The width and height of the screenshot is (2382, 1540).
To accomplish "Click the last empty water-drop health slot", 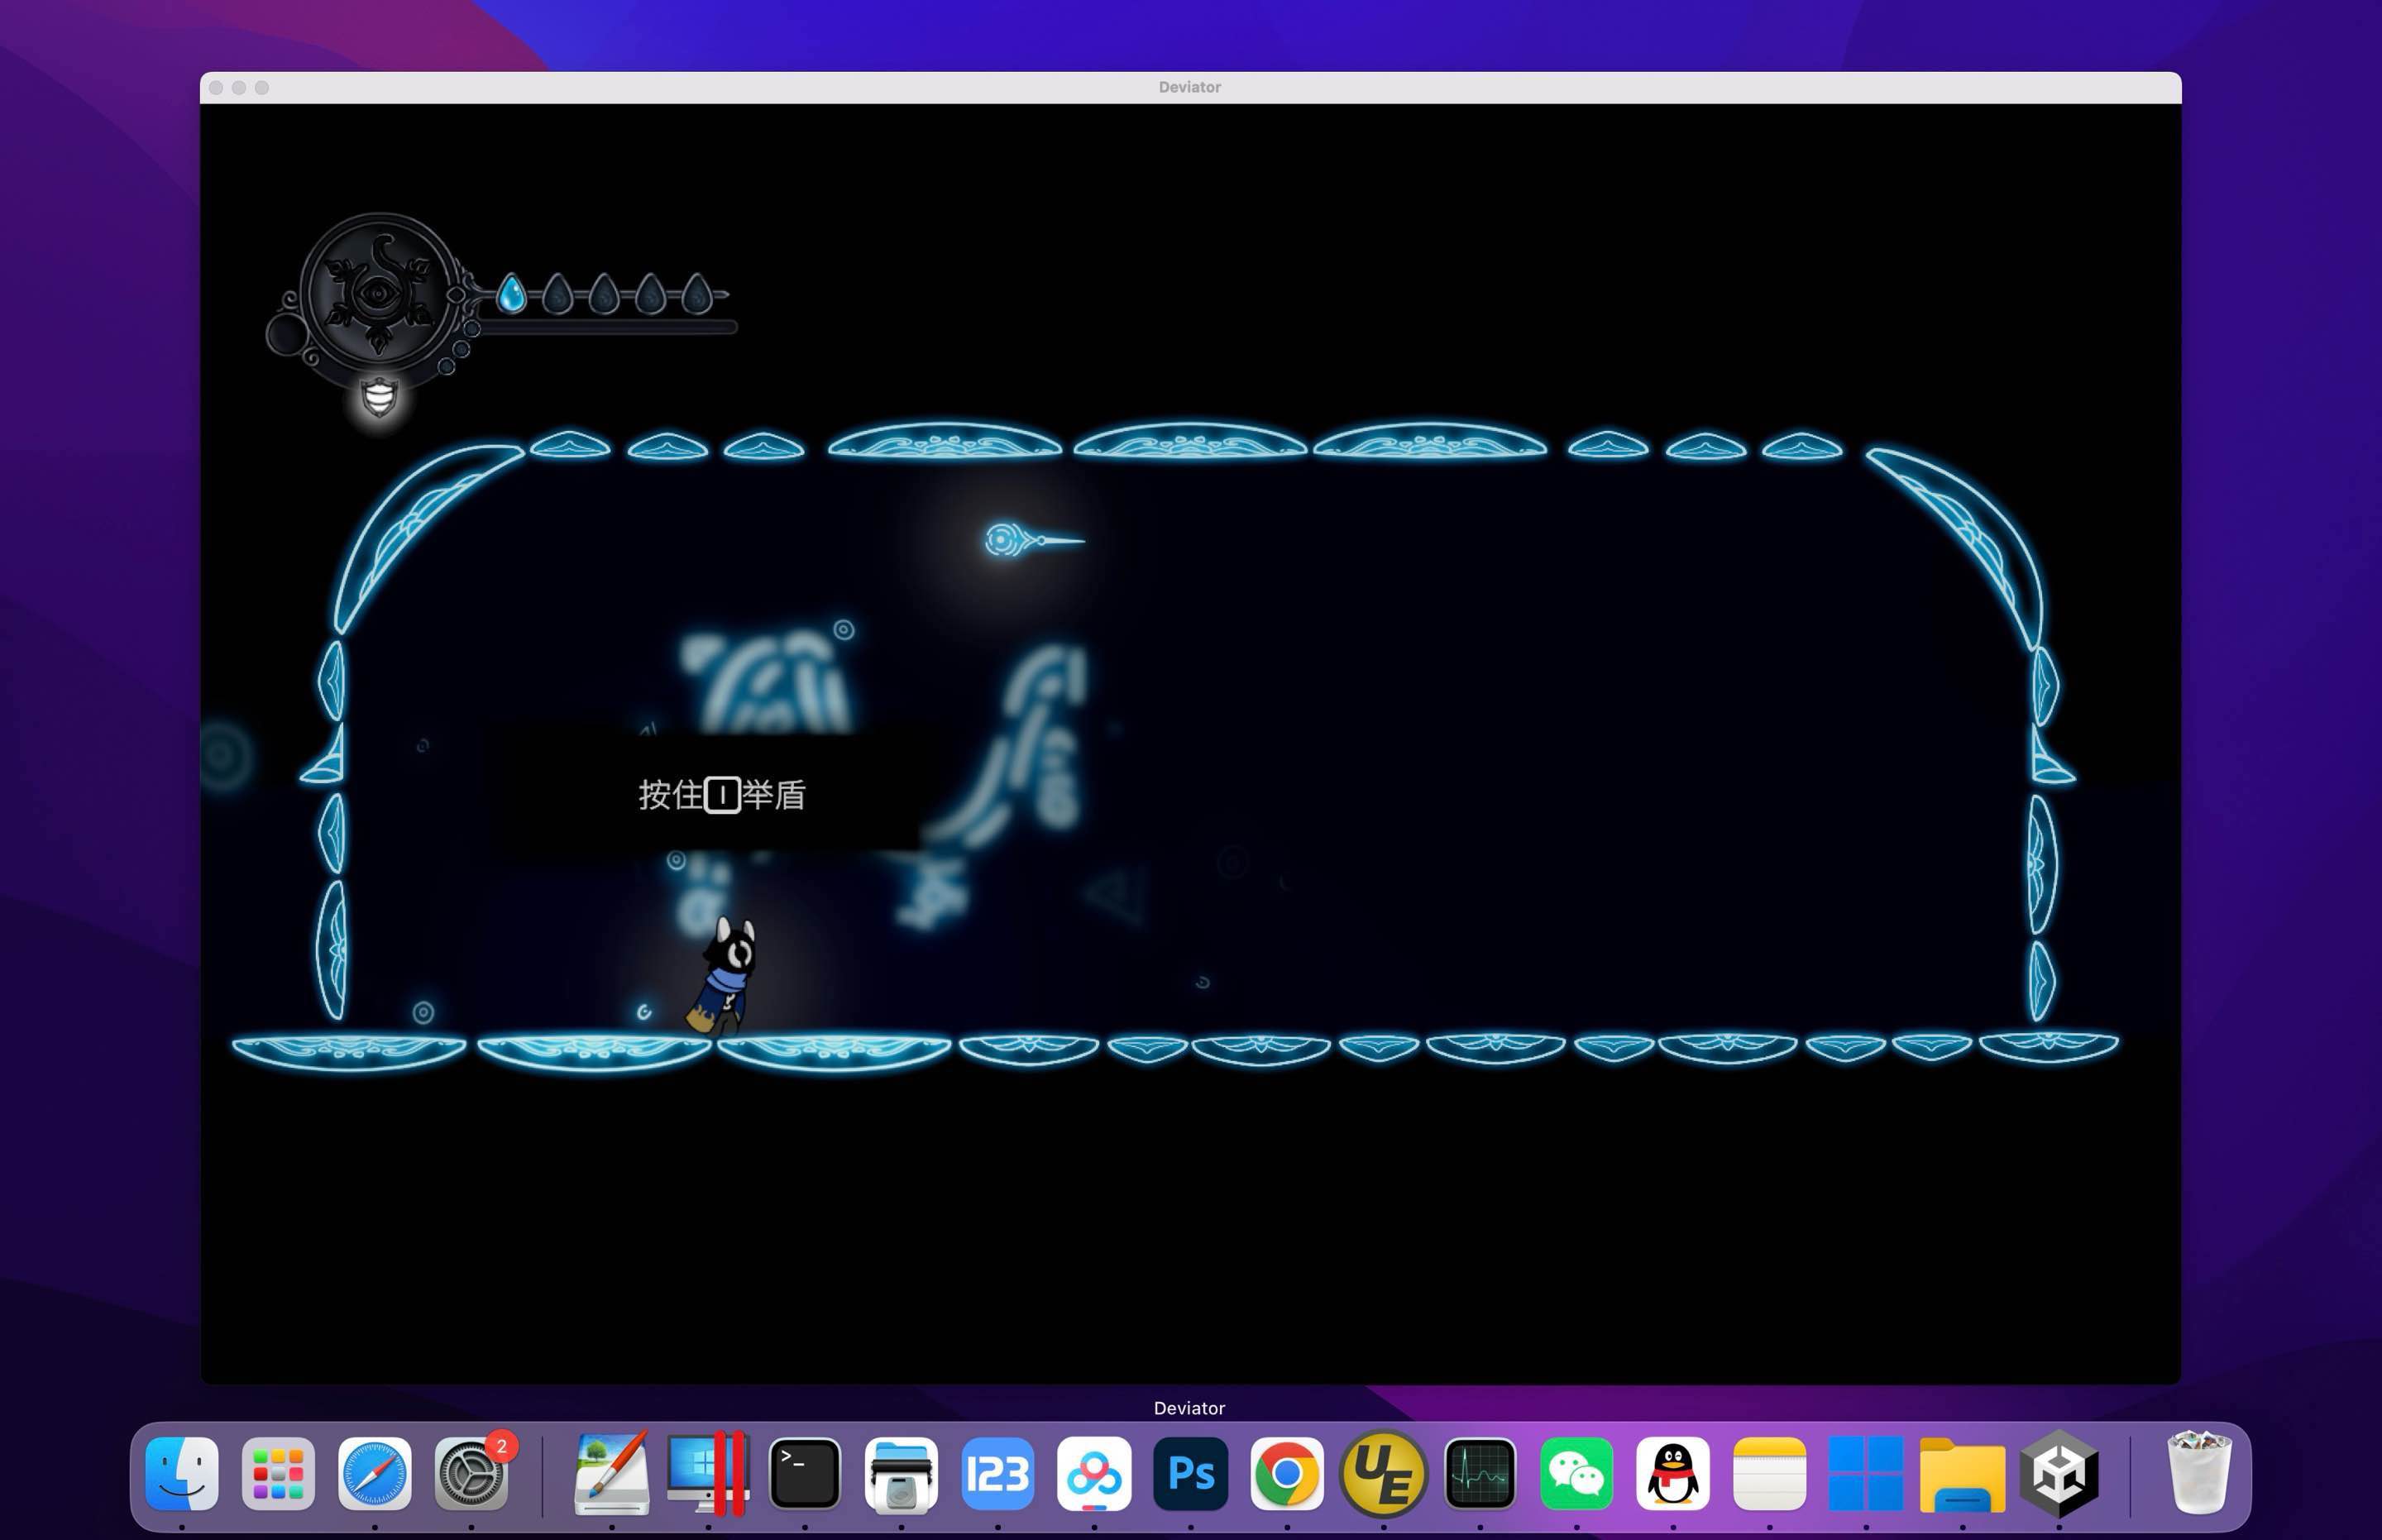I will pos(696,294).
